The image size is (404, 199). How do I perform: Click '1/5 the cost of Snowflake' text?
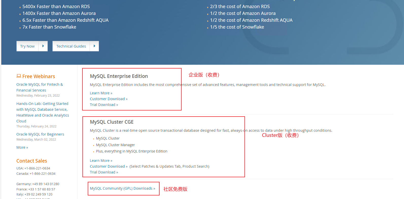coord(237,27)
